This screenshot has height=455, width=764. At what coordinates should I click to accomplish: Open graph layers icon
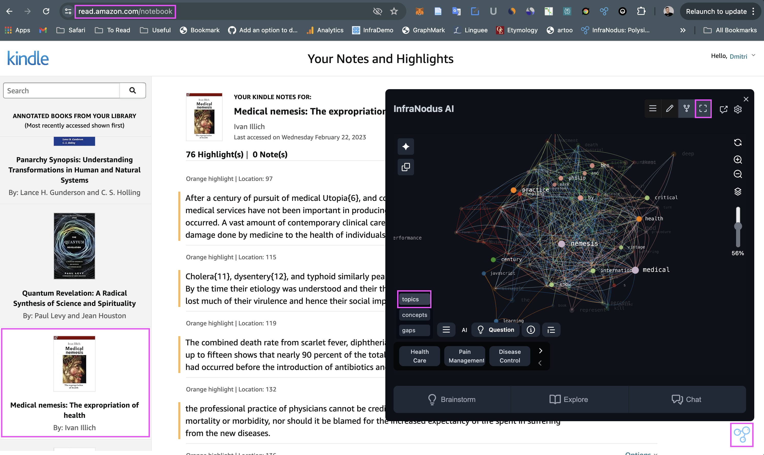tap(738, 192)
